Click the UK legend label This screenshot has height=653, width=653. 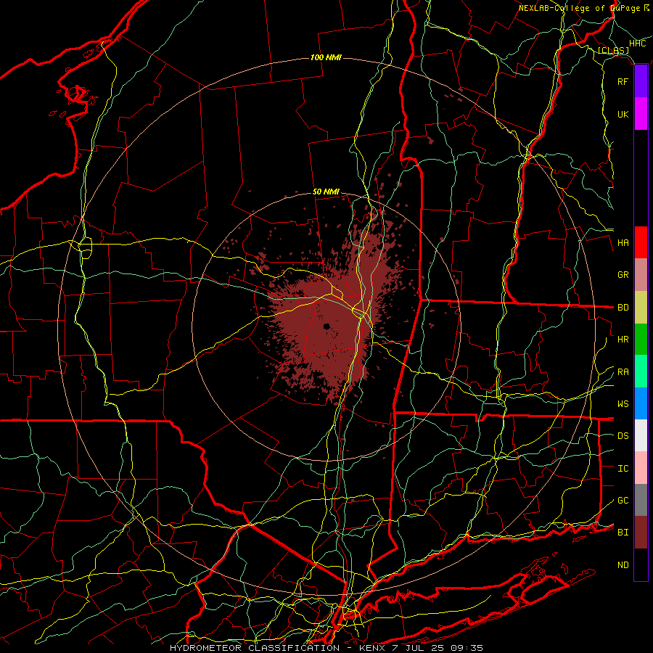623,114
